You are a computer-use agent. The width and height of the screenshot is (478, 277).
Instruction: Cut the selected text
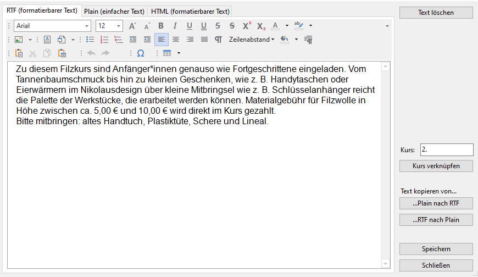(32, 53)
